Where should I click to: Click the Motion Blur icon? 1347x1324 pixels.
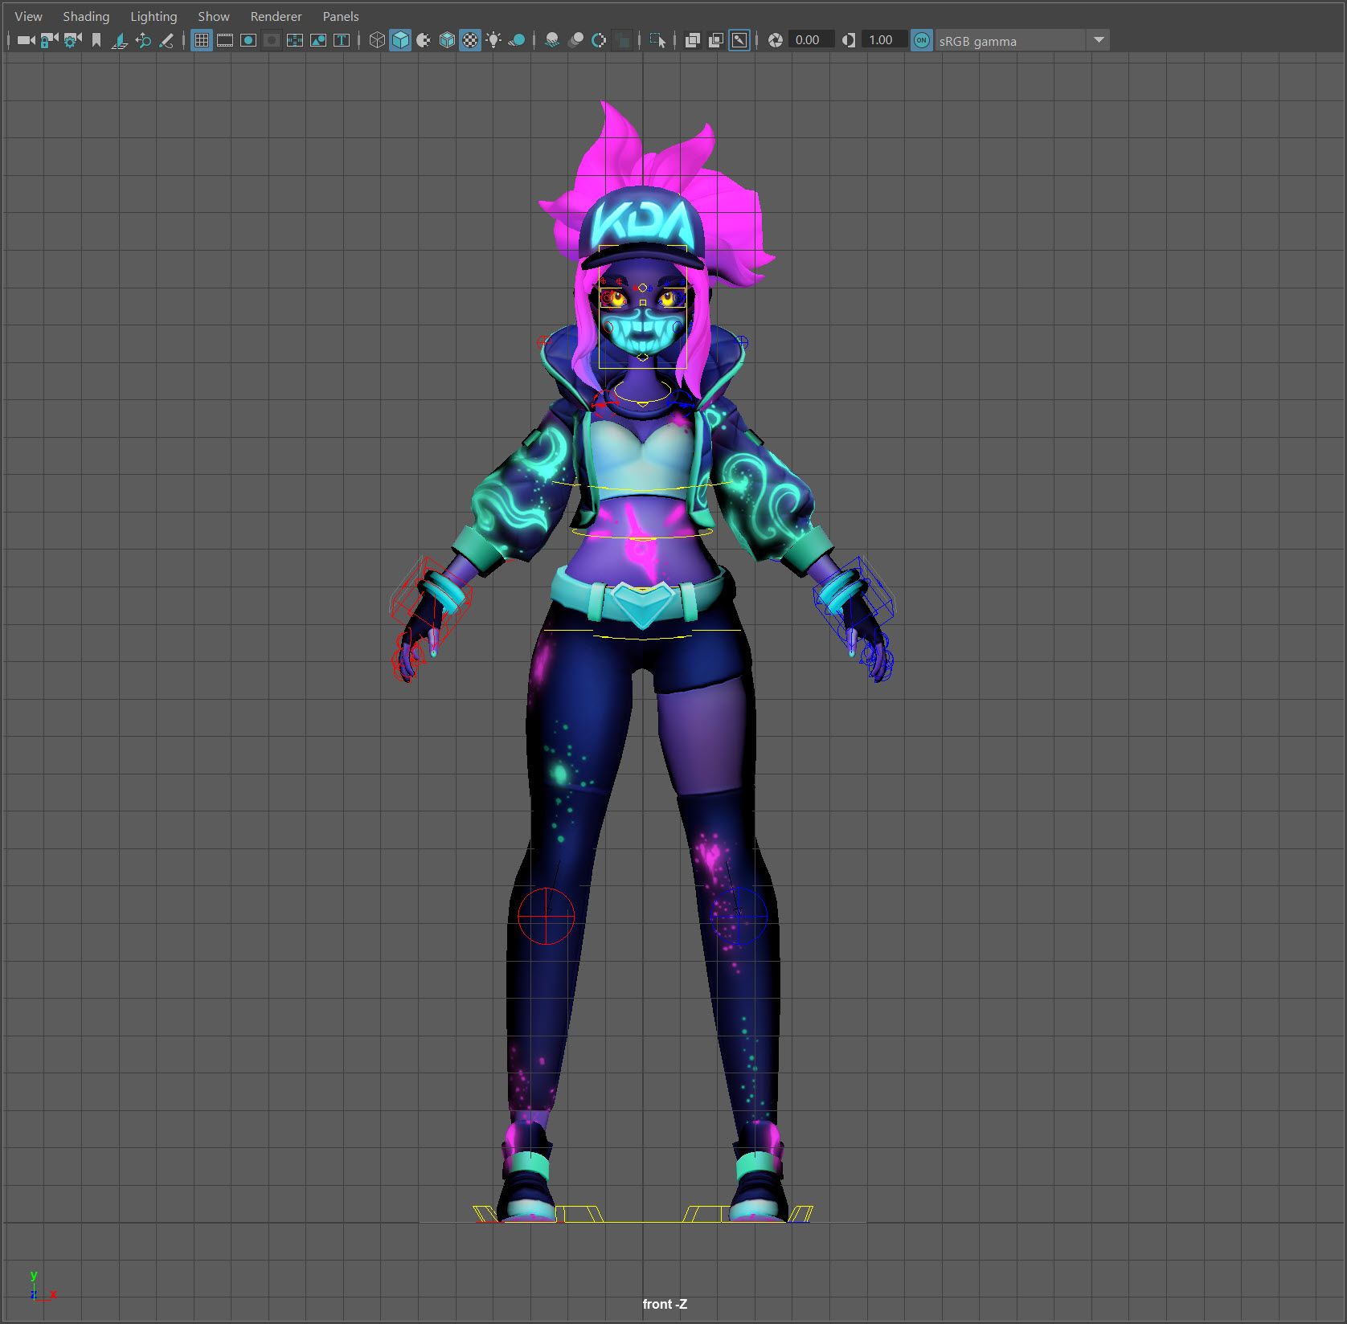[575, 40]
